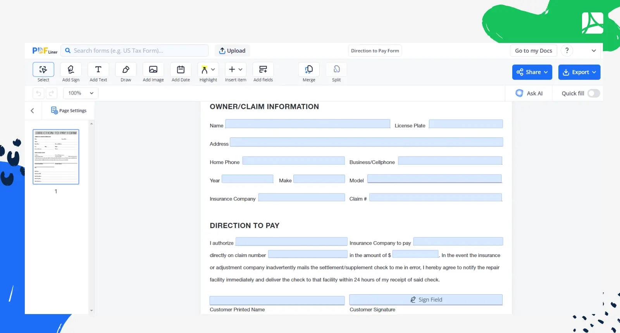This screenshot has height=333, width=620.
Task: Click the Customer Printed Name field
Action: click(277, 300)
